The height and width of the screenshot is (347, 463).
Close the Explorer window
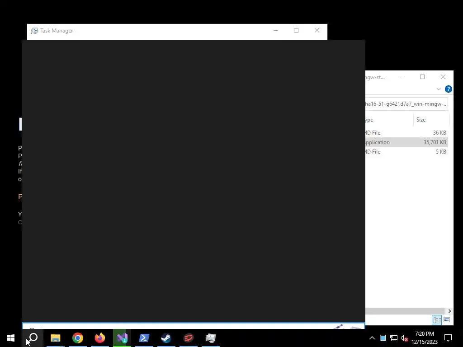[443, 77]
